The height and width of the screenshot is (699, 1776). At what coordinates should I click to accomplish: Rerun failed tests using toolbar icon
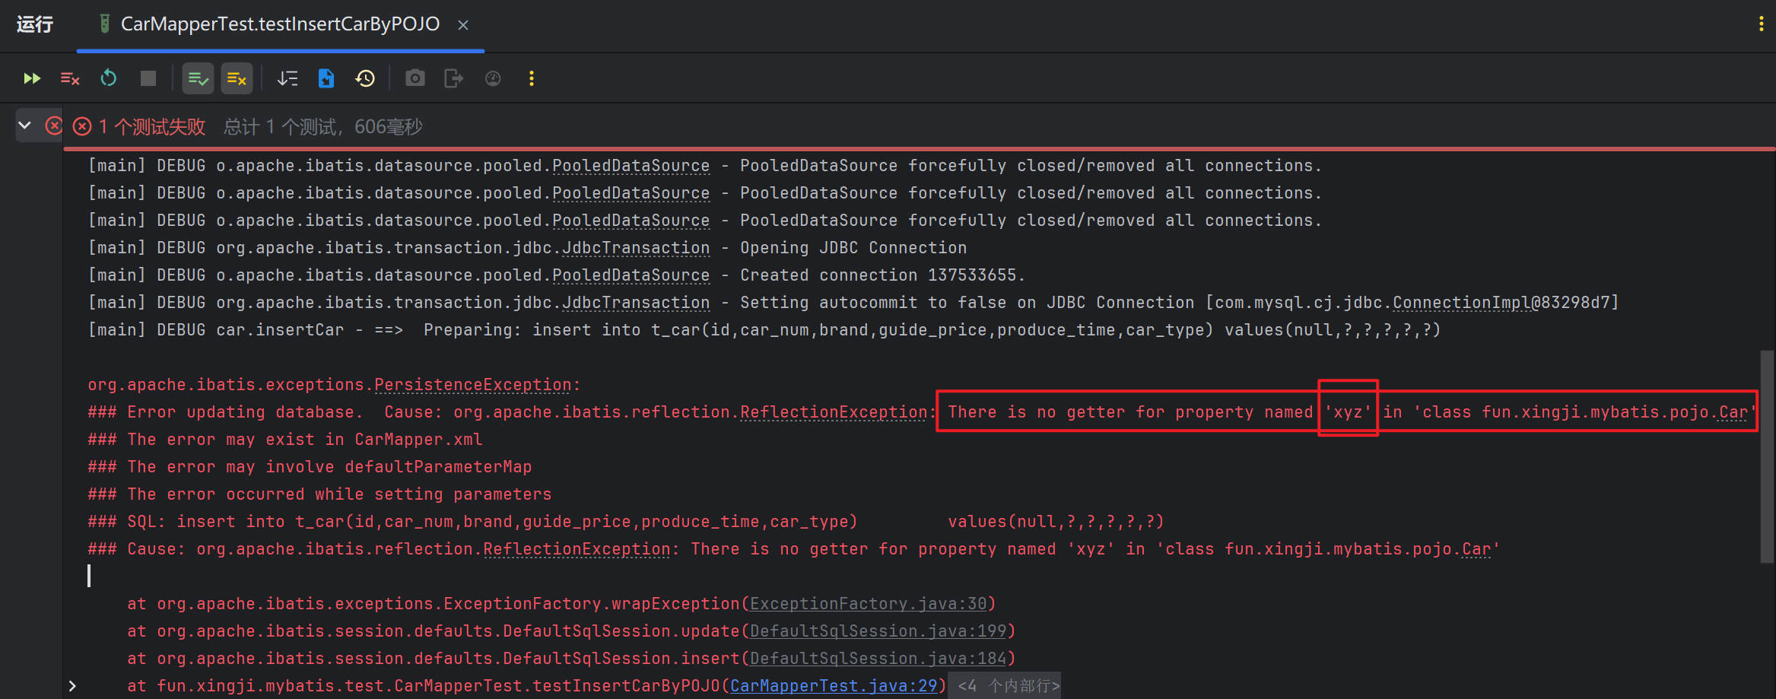(70, 78)
